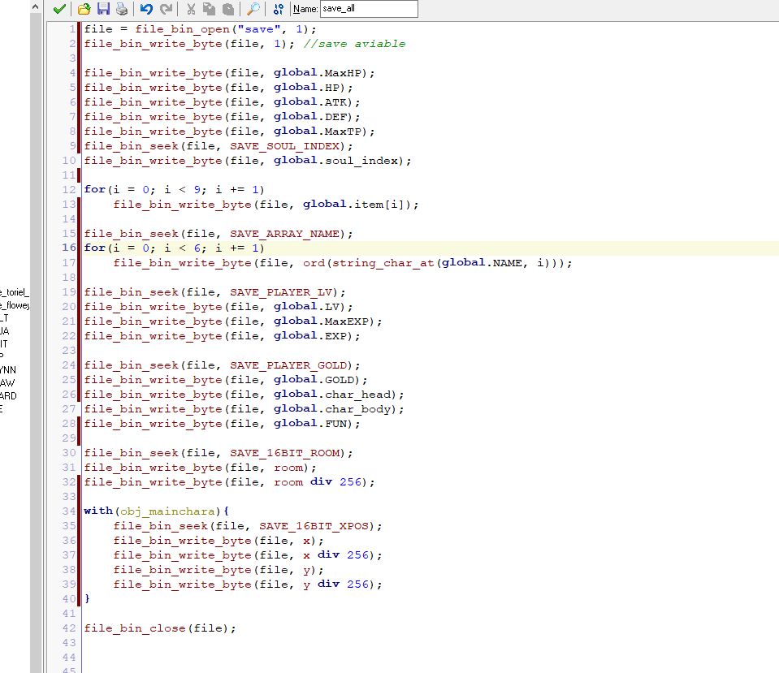This screenshot has width=779, height=673.
Task: Place cursor on file_bin_close(file) line
Action: point(159,628)
